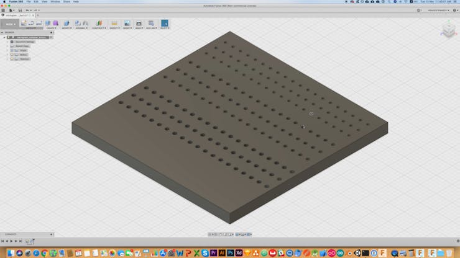Open the CONSTRUCT dropdown menu

tap(99, 28)
